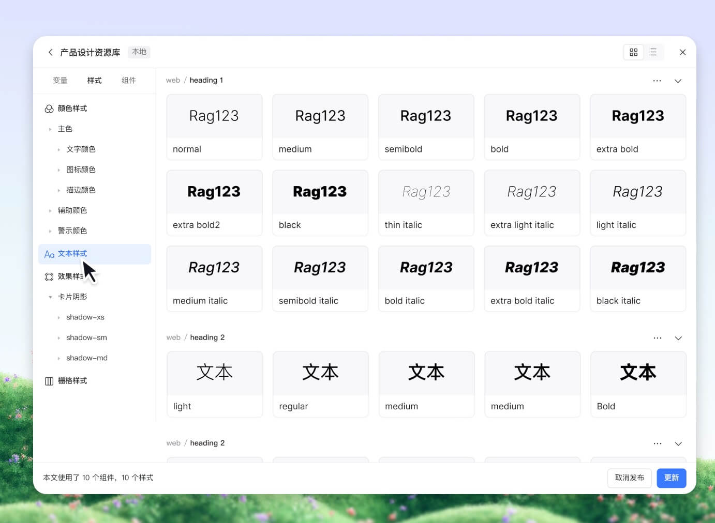This screenshot has width=715, height=523.
Task: Click the 颜色样式 palette icon
Action: click(49, 109)
